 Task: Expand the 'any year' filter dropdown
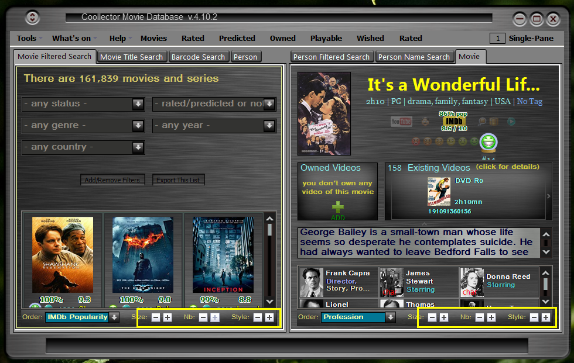click(x=214, y=126)
